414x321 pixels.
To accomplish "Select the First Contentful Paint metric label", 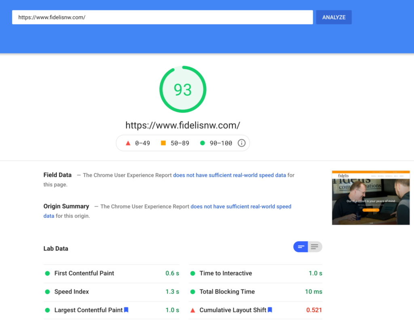I will [x=84, y=273].
